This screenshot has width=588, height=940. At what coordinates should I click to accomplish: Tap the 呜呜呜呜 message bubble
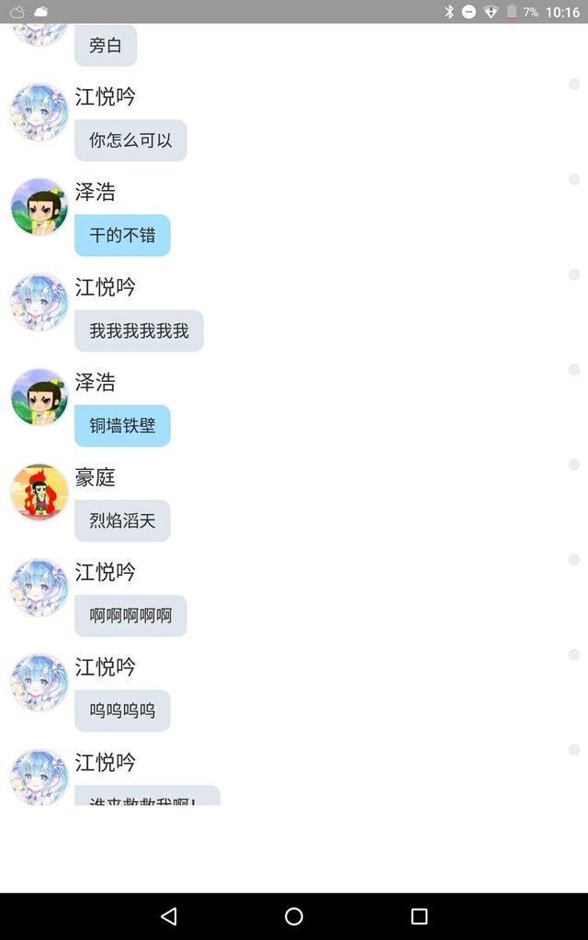pos(122,711)
